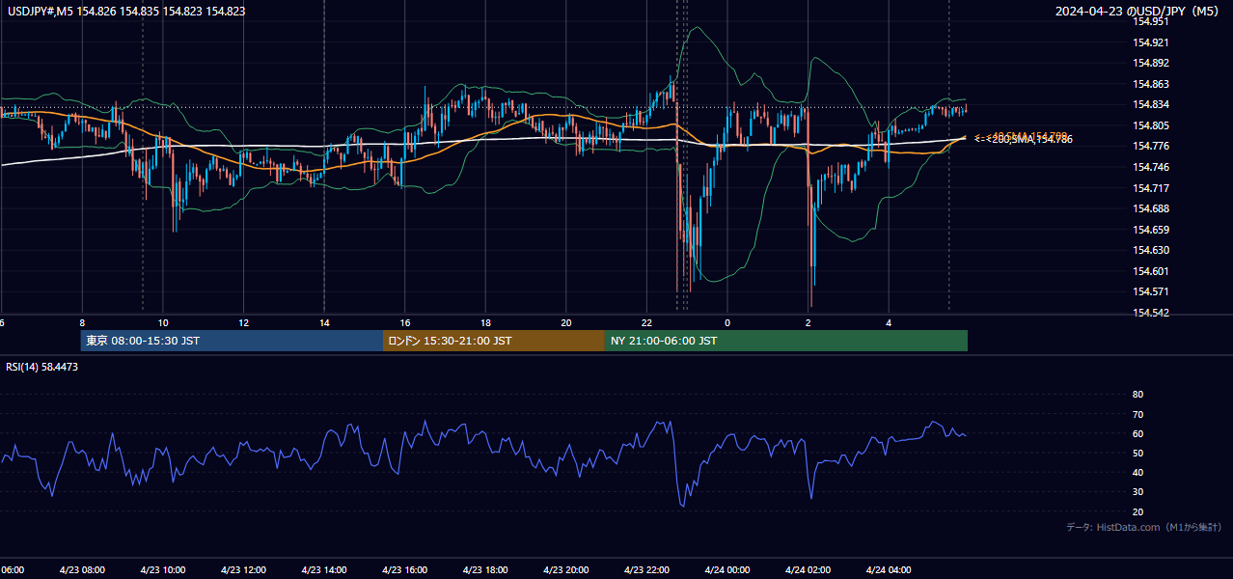Click the bottom date label 4/23 14:00
The image size is (1233, 579).
[x=323, y=570]
